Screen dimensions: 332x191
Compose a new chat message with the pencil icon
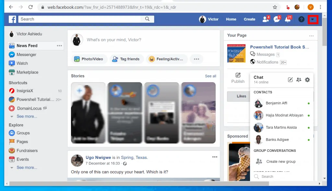290,79
